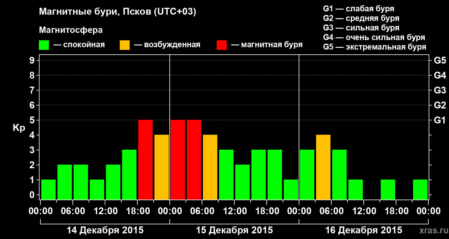Click the '— магнитная буря' legend label
The height and width of the screenshot is (239, 449).
point(267,45)
